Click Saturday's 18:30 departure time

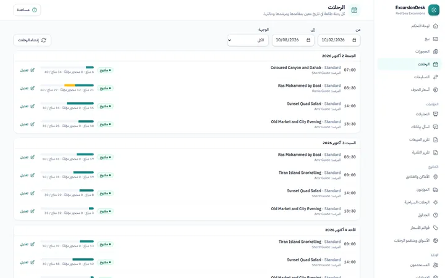pos(350,211)
